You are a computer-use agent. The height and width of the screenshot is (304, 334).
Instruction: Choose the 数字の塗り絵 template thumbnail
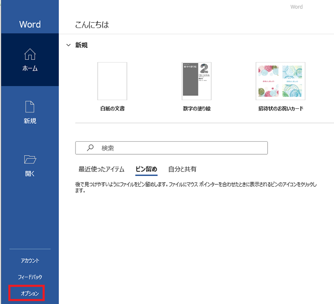197,81
